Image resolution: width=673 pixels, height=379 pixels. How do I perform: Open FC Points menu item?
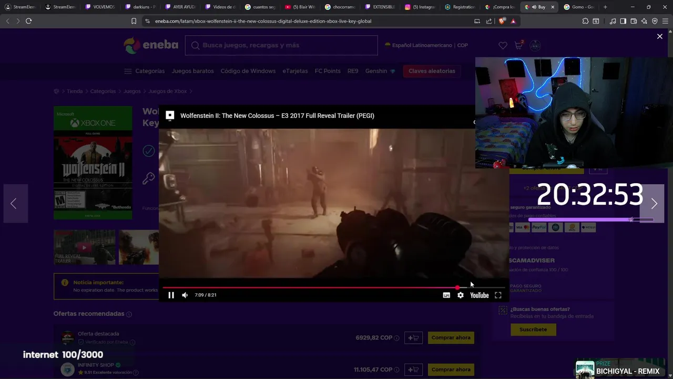click(x=328, y=71)
